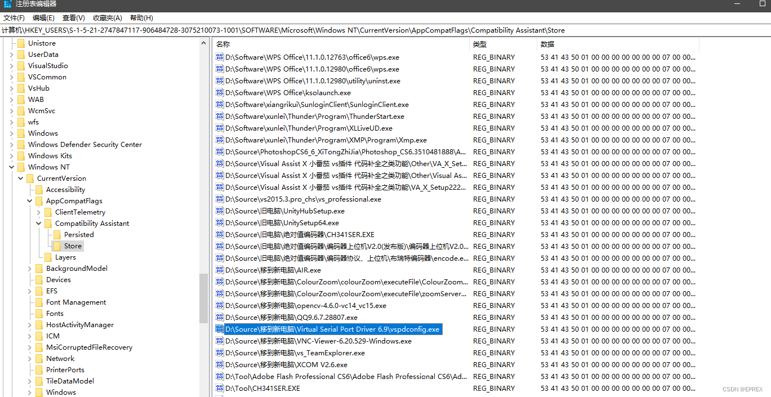Click binary value icon for ksolaunch.exe
This screenshot has height=397, width=771.
(220, 93)
